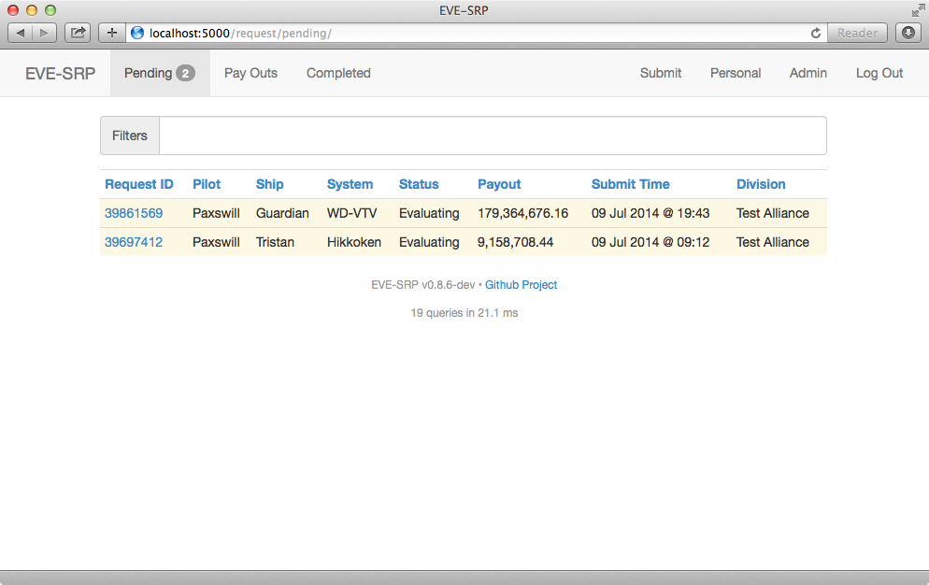The height and width of the screenshot is (585, 929).
Task: Sort by Status column header
Action: pos(419,184)
